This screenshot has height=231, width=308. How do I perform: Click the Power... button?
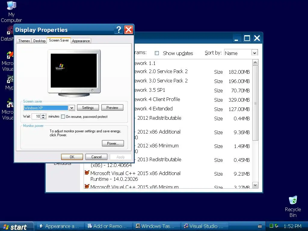113,143
